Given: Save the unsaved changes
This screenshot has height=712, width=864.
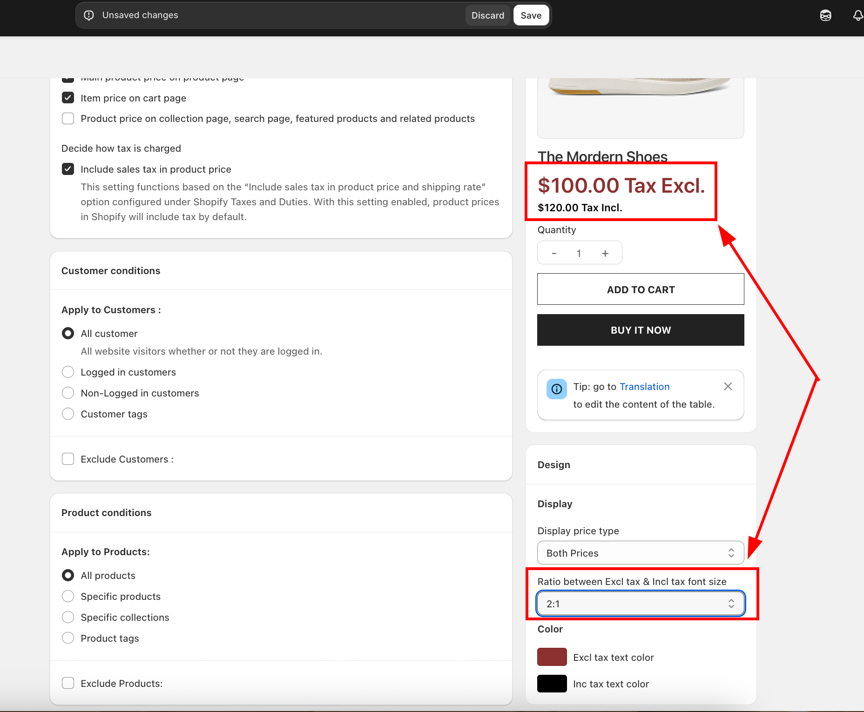Looking at the screenshot, I should click(531, 15).
